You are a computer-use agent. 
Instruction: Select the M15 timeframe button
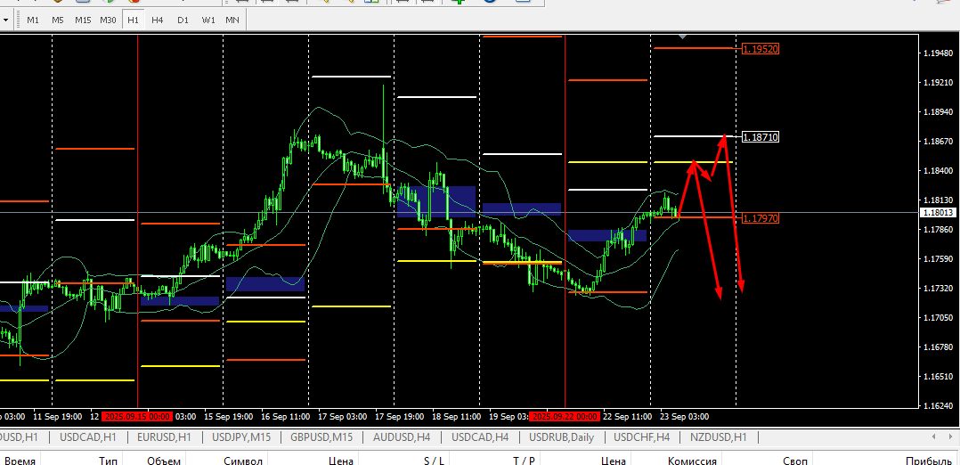[84, 20]
